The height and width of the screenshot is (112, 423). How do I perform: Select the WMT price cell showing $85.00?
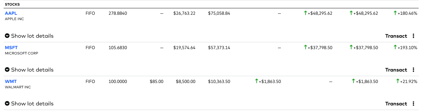coord(157,81)
